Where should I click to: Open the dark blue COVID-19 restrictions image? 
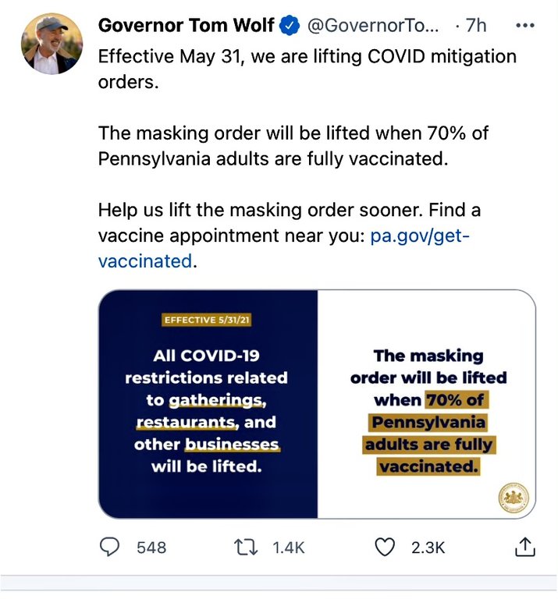(208, 404)
